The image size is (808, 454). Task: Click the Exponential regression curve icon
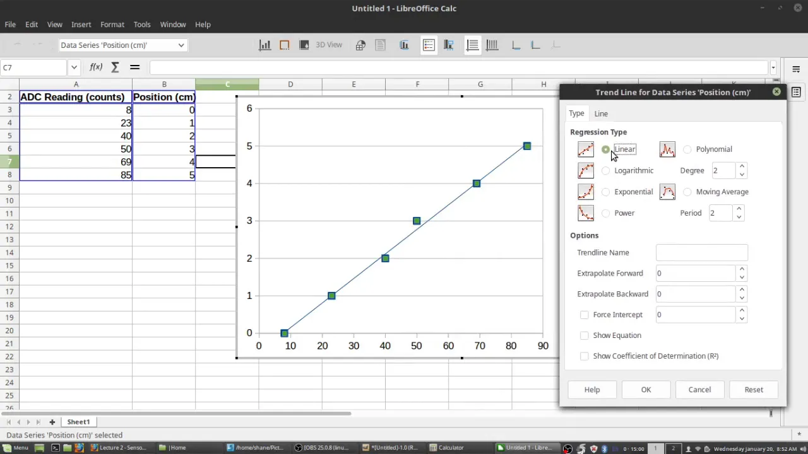coord(586,192)
